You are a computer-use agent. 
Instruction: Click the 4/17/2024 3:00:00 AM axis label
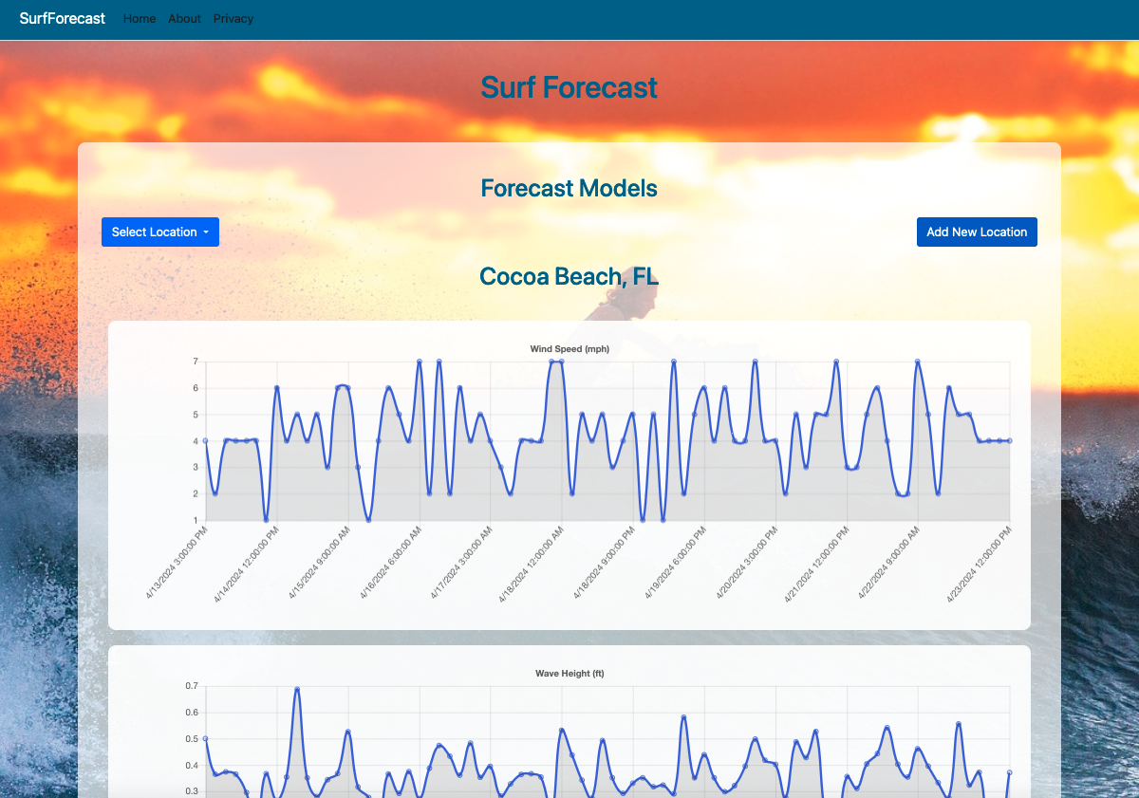tap(460, 565)
